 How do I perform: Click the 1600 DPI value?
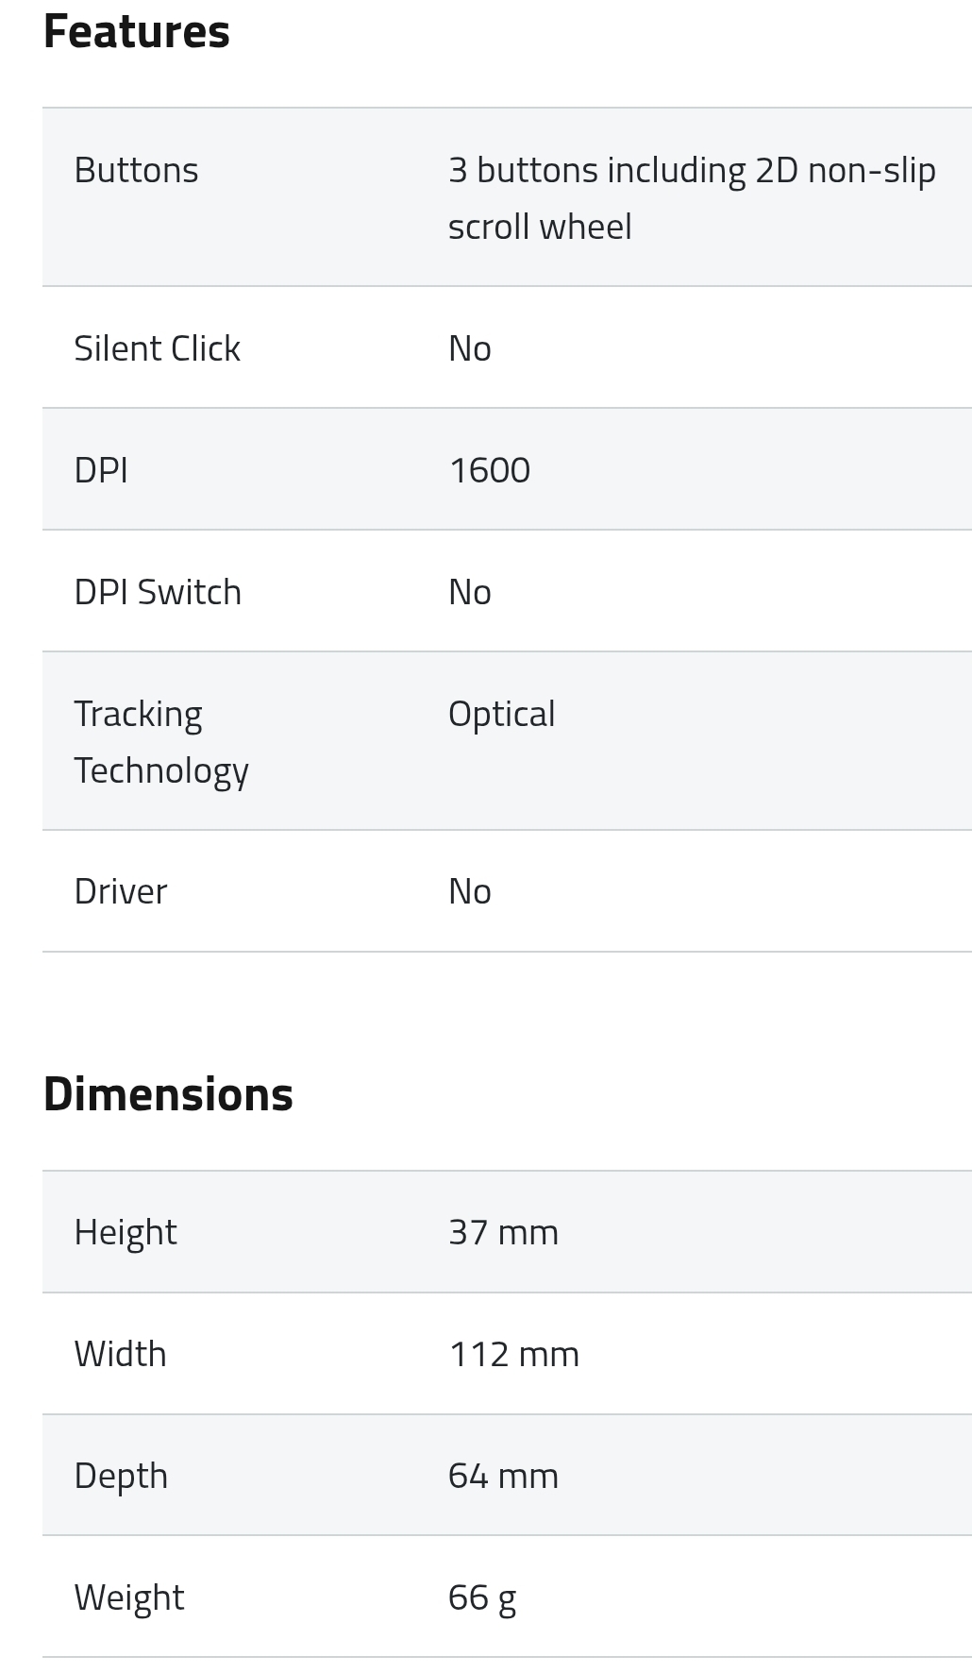489,470
